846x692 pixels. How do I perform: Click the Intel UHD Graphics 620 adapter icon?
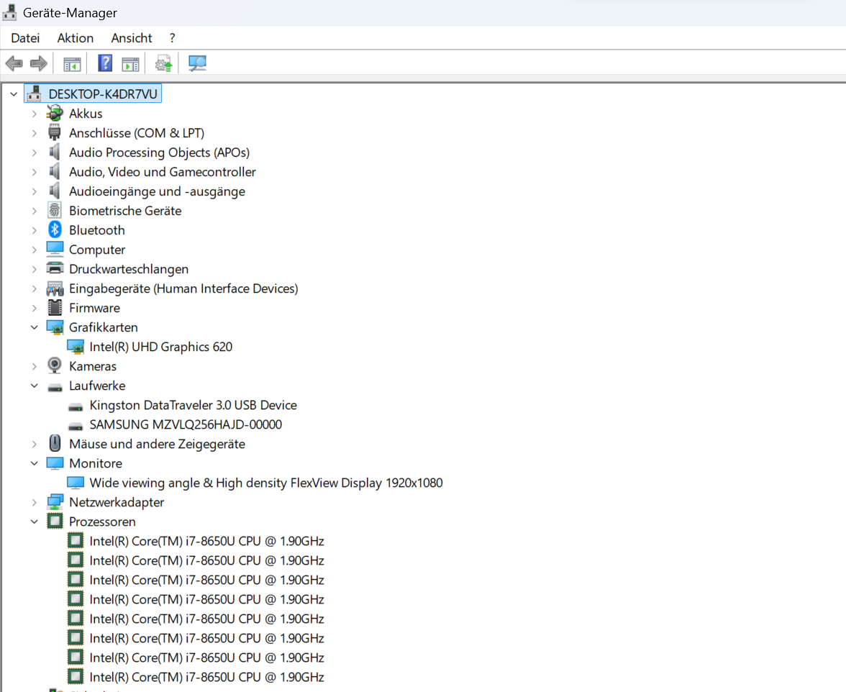76,346
